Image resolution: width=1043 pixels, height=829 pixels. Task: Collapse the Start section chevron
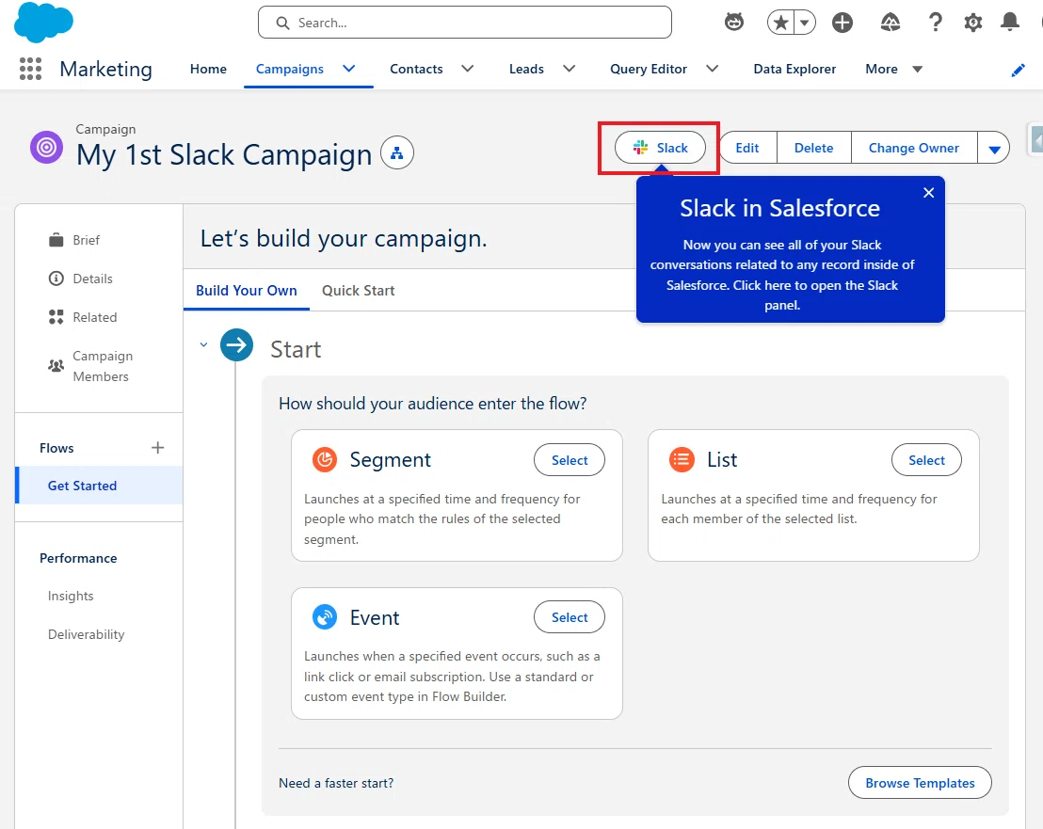(203, 344)
